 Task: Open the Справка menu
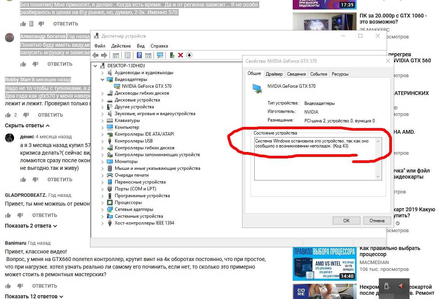(159, 46)
